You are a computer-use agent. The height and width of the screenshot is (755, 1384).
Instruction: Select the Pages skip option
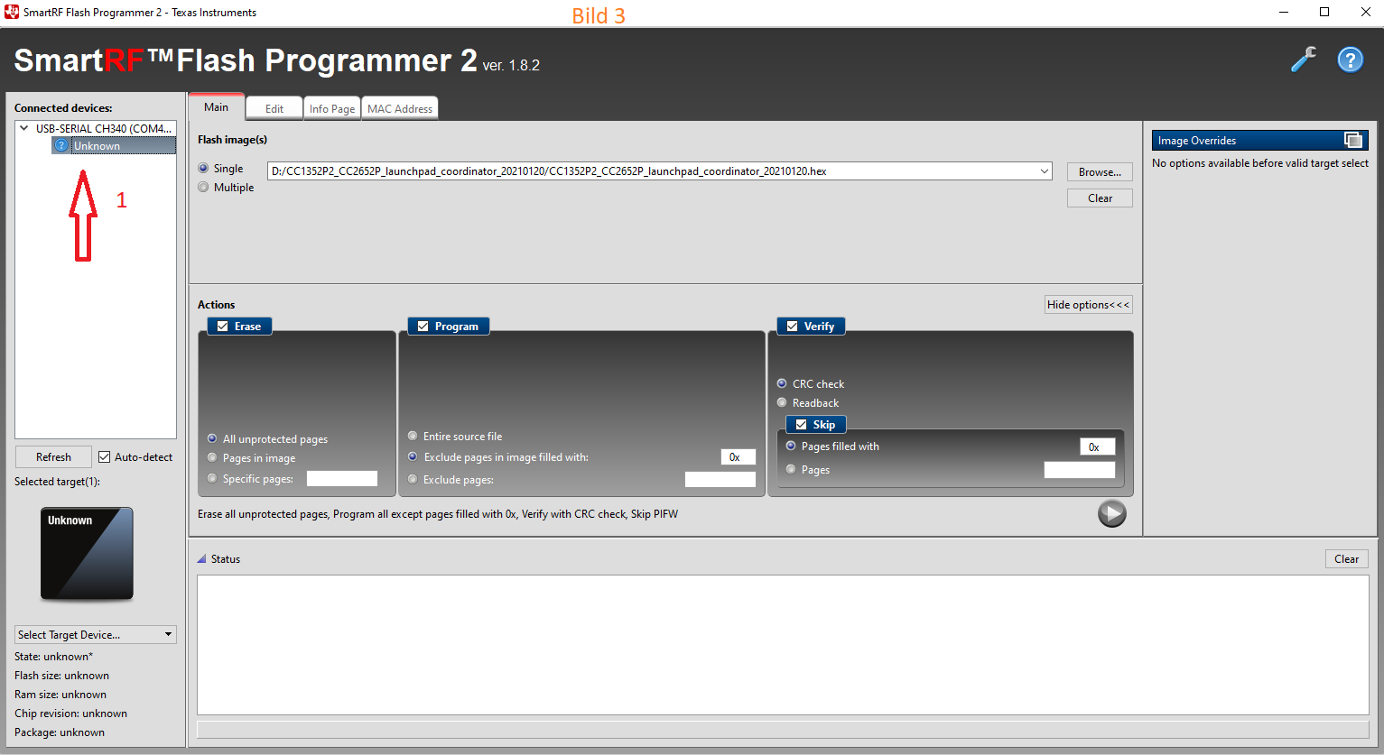tap(791, 469)
